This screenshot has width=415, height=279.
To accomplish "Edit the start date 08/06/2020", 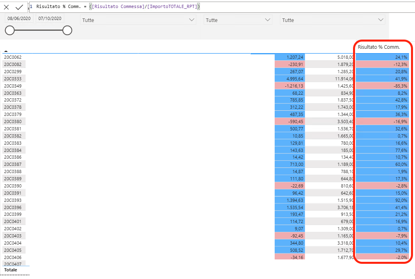I will [x=19, y=18].
